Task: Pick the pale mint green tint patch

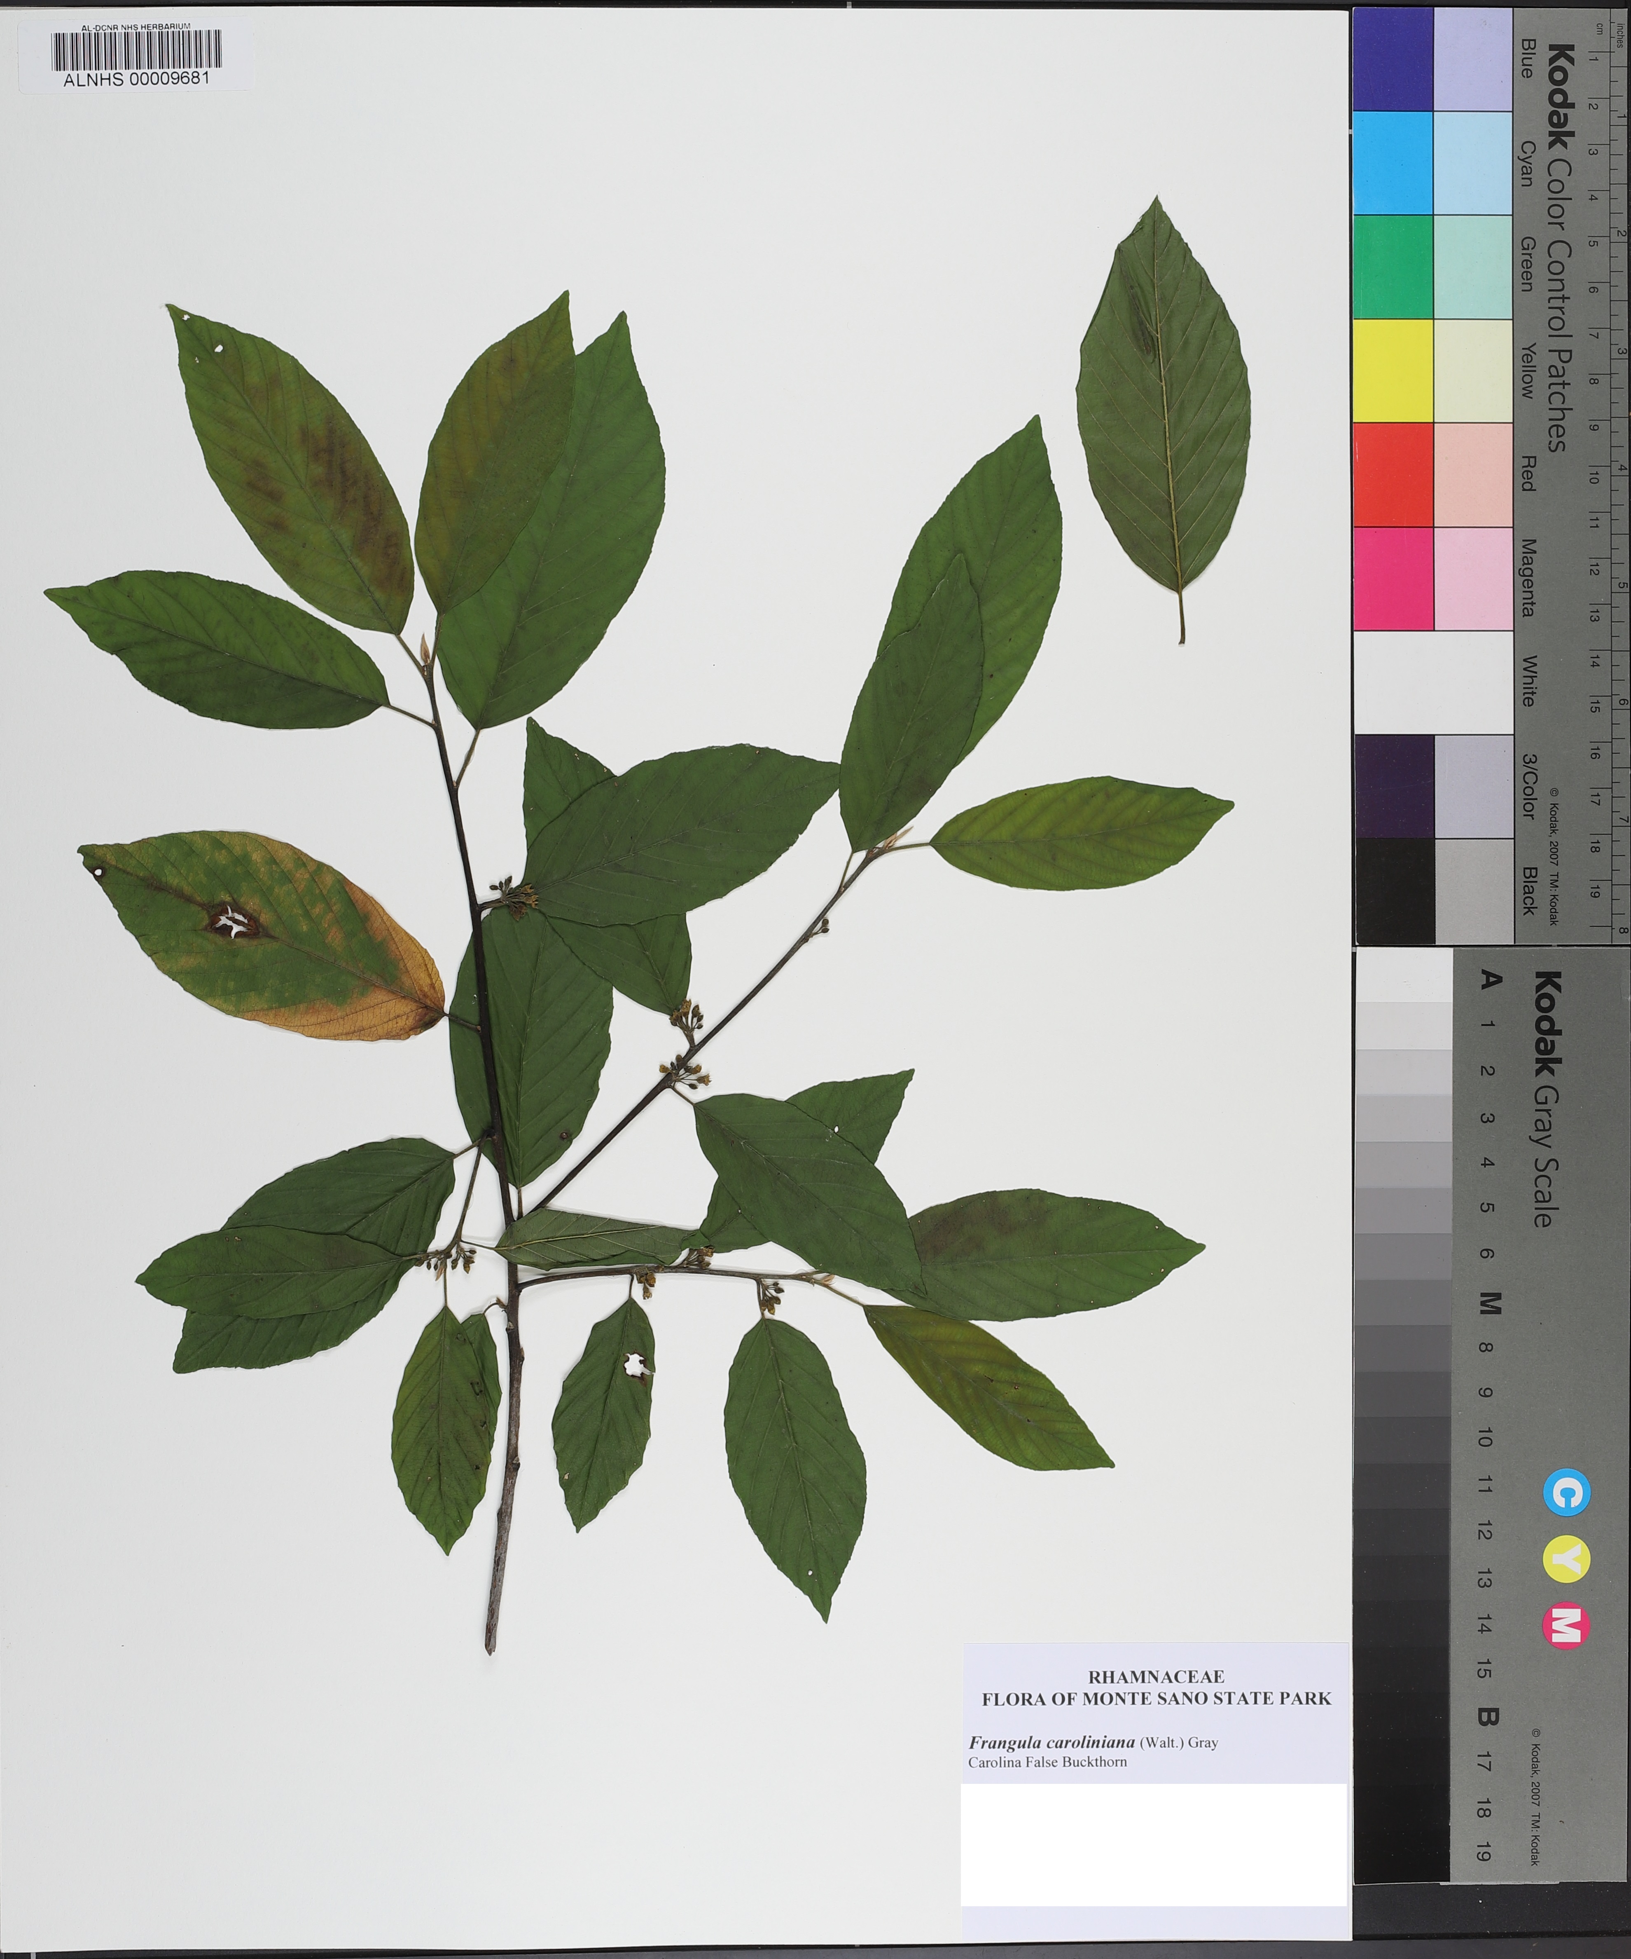Action: [1472, 267]
